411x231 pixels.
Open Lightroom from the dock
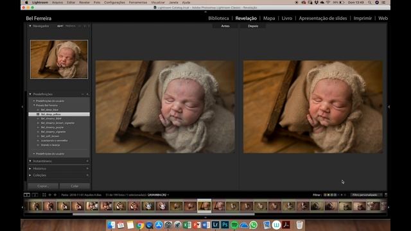pos(216,225)
